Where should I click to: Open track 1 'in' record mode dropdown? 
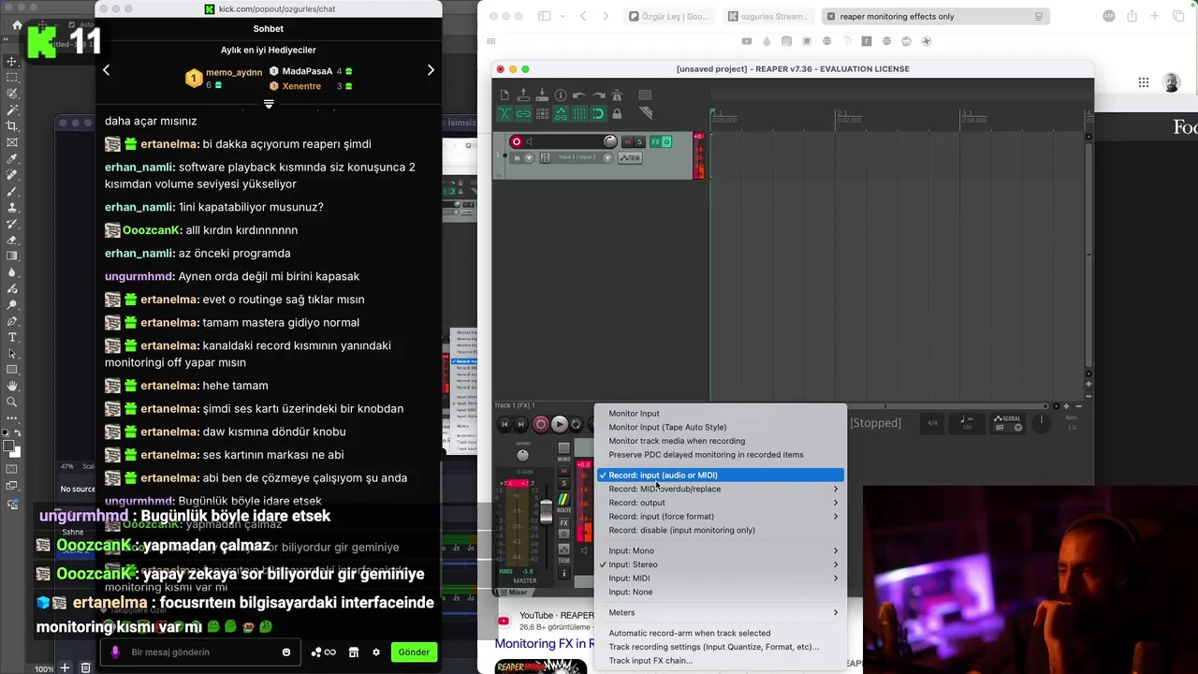[522, 157]
